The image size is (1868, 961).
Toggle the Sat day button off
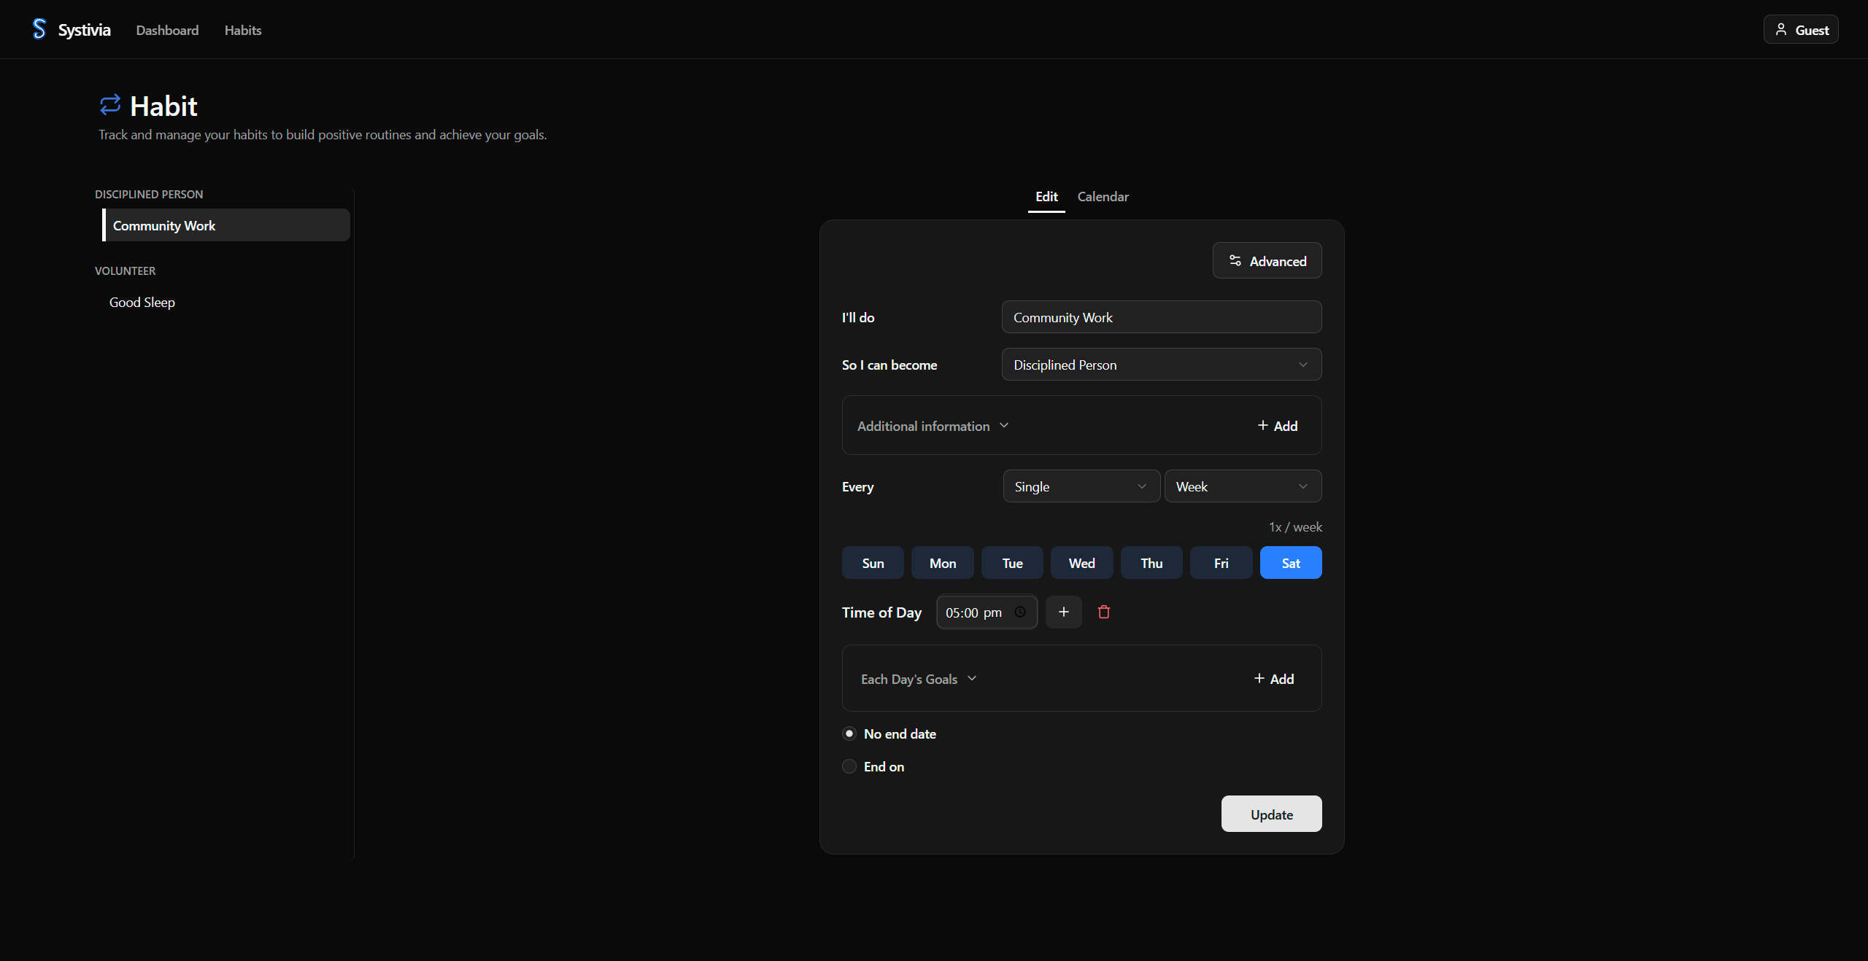click(x=1290, y=563)
